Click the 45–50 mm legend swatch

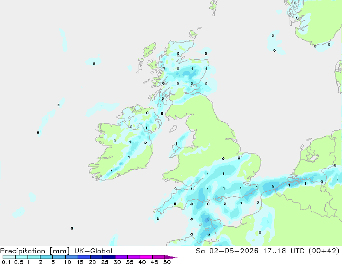coord(159,257)
